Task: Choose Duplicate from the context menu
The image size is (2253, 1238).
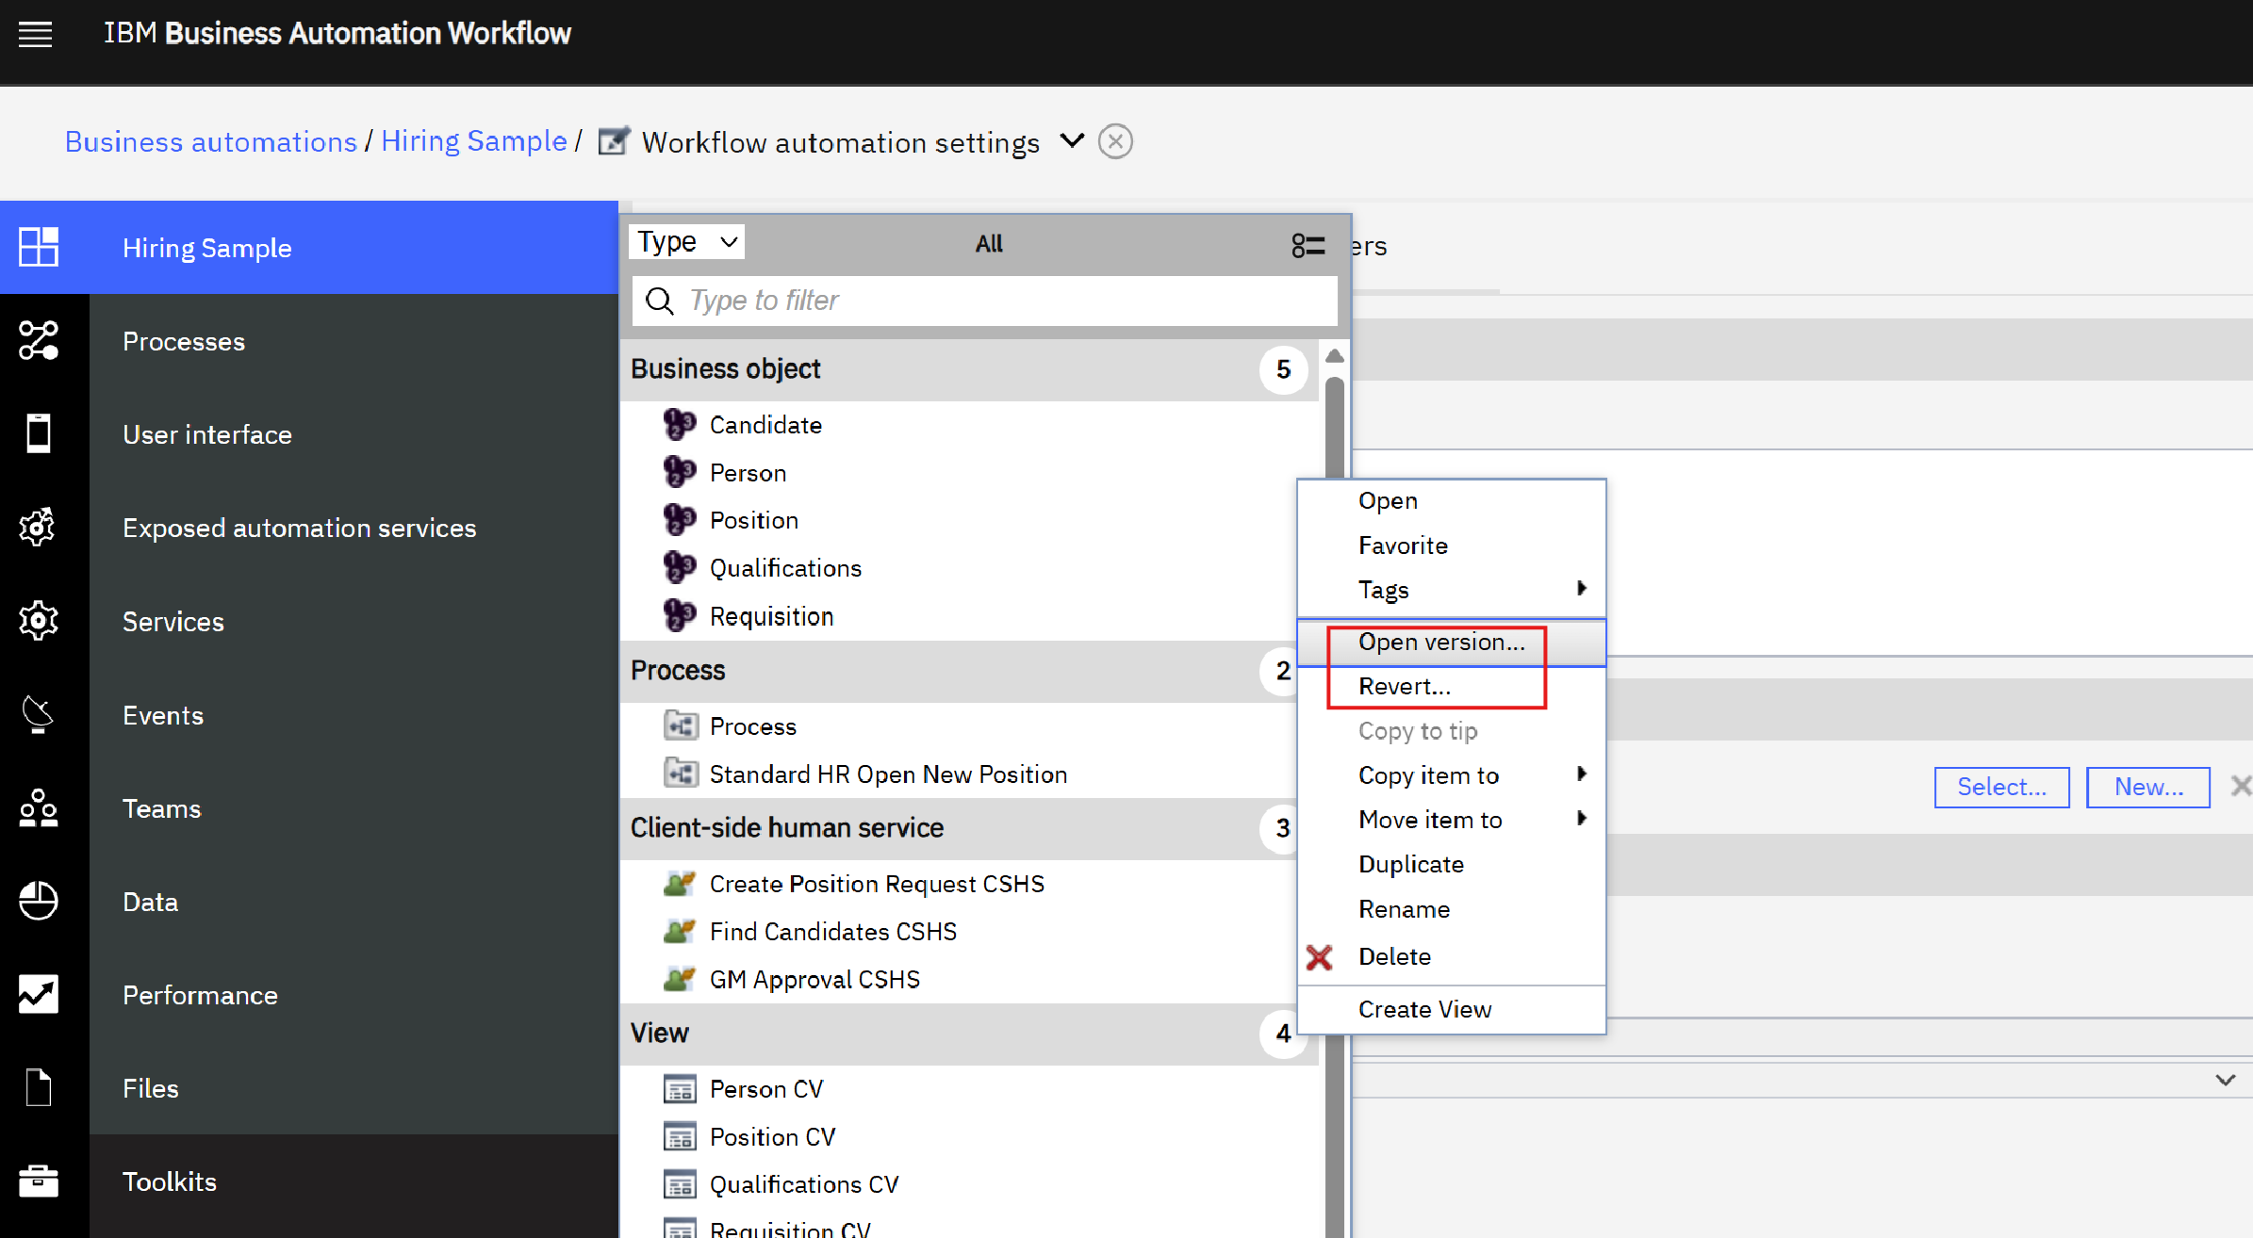Action: [x=1452, y=864]
